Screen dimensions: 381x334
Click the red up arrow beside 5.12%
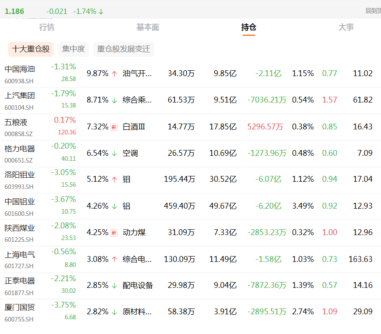tap(115, 180)
